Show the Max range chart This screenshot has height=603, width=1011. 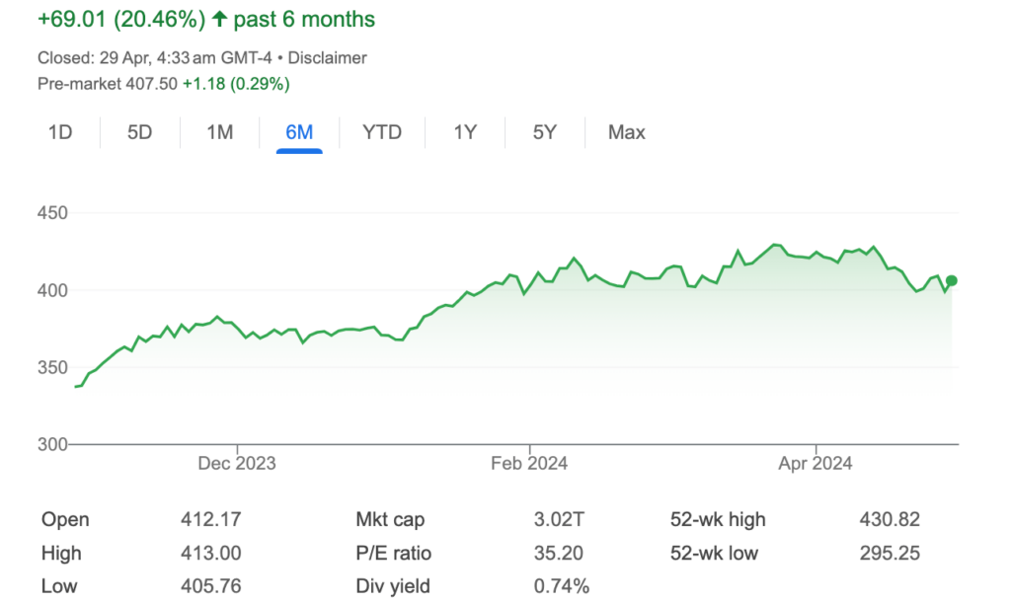pyautogui.click(x=626, y=132)
